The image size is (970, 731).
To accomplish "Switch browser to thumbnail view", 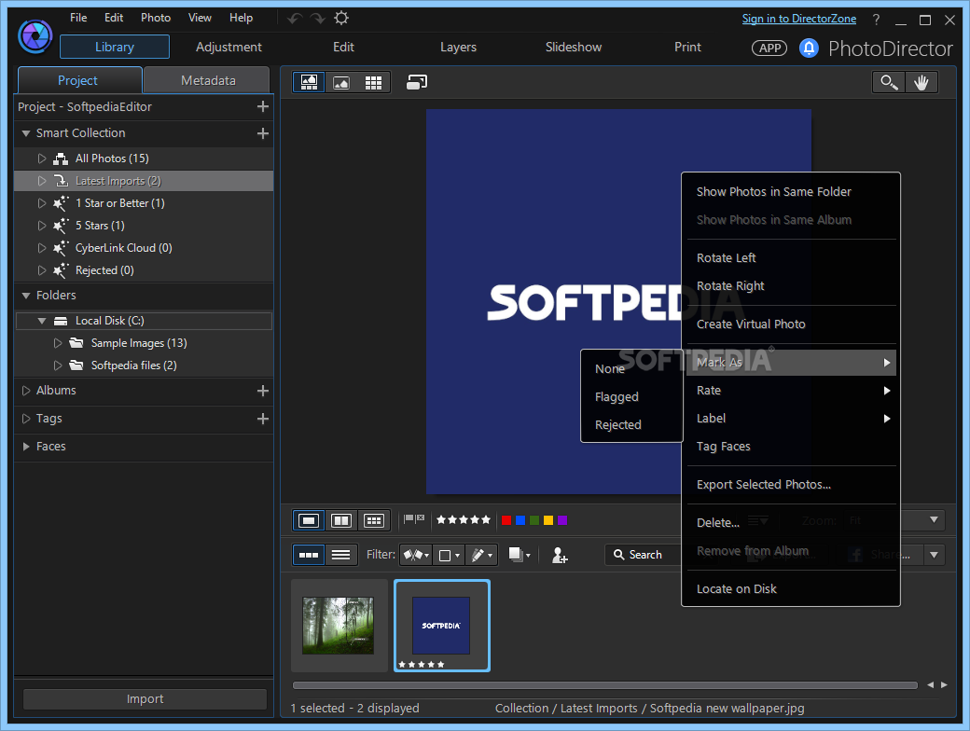I will 309,555.
